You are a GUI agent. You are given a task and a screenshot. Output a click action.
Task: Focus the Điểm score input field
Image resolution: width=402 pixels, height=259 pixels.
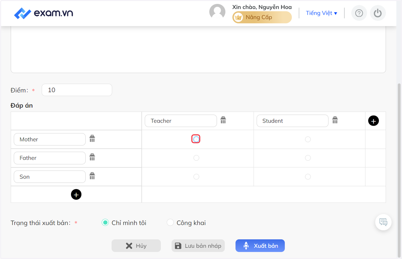pos(77,90)
